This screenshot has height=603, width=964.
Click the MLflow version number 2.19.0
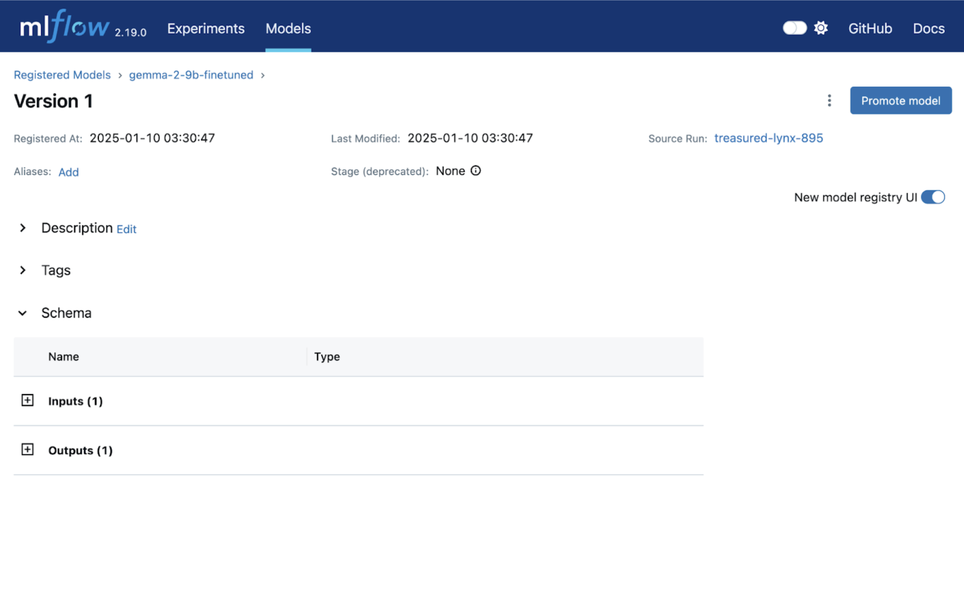[130, 33]
